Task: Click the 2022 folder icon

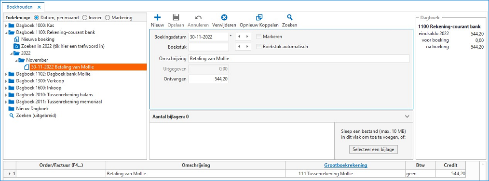Action: click(x=16, y=53)
